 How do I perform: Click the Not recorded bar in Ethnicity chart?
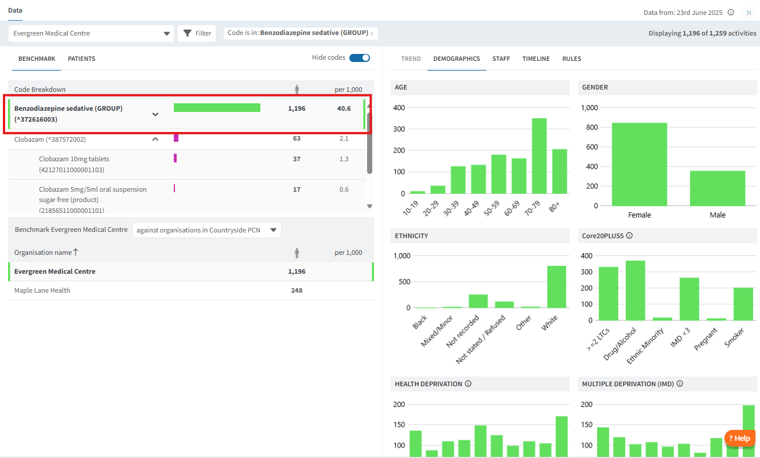tap(478, 301)
